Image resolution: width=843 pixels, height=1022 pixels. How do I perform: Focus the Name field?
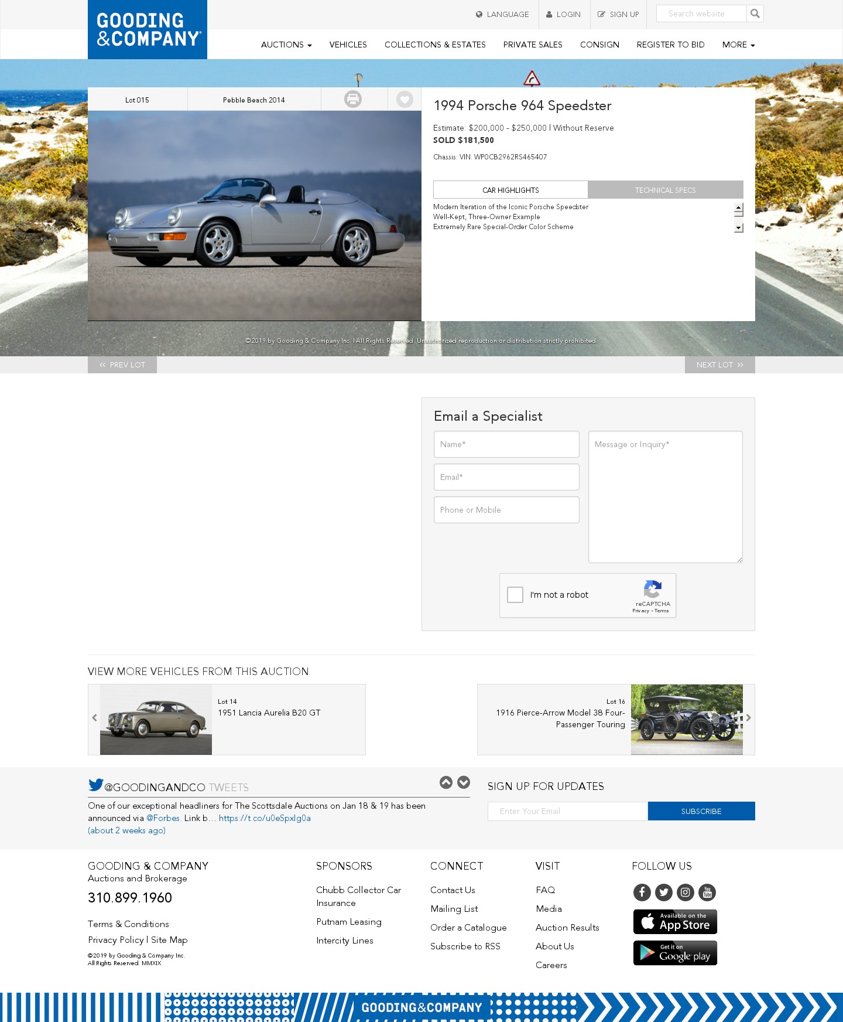point(506,444)
